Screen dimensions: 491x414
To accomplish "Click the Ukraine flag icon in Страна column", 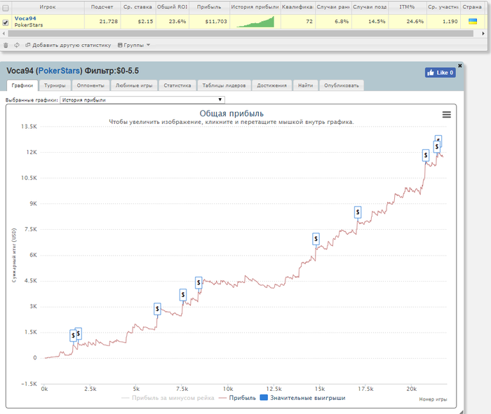I will pos(473,21).
